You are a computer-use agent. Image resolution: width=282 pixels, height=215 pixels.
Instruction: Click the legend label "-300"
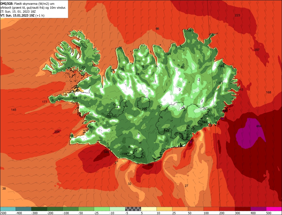click(x=34, y=213)
